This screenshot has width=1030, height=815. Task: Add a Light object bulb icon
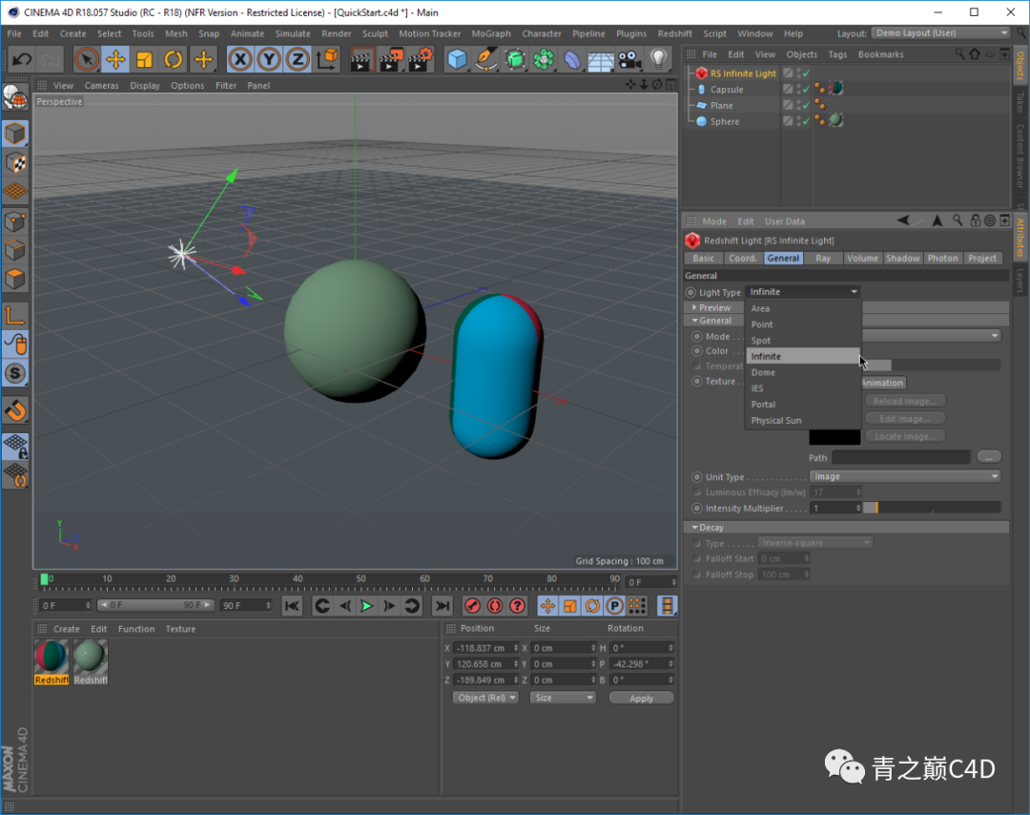[x=659, y=60]
